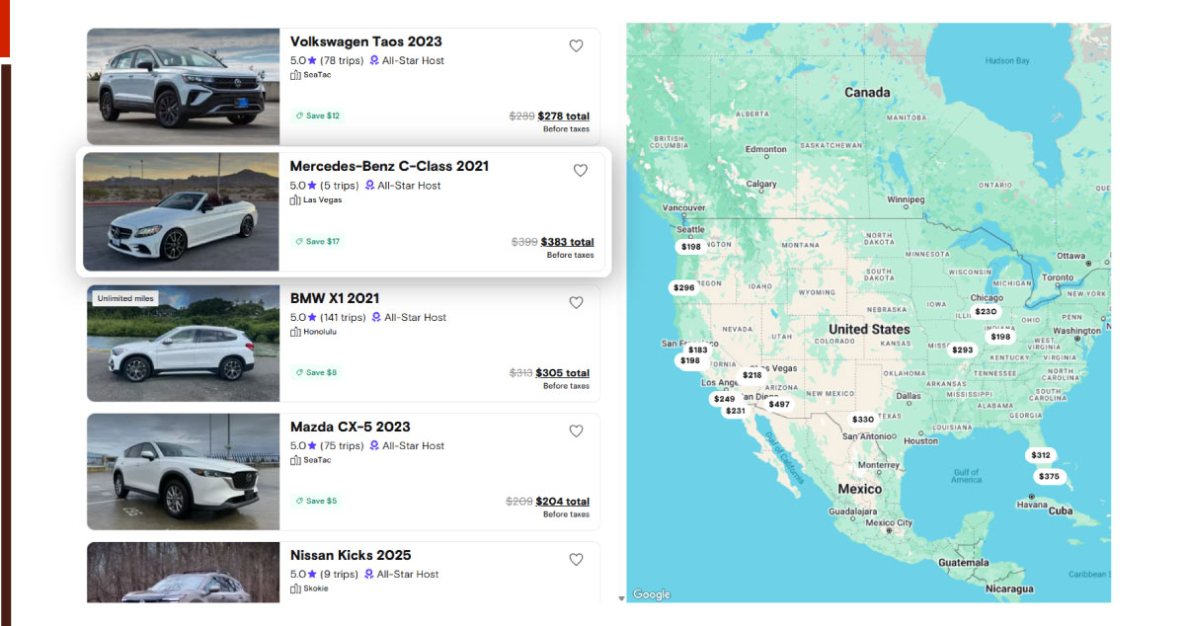This screenshot has width=1187, height=626.
Task: Open the $278 total price link
Action: pyautogui.click(x=565, y=116)
